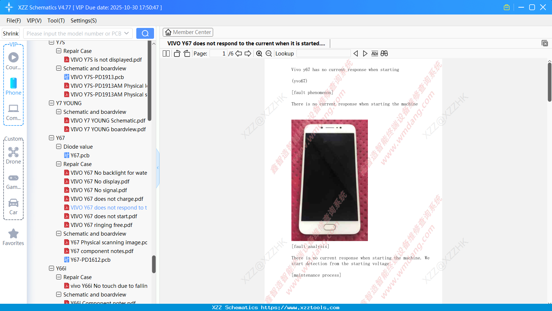Rotate the PDF page clockwise
Screen dimensions: 552x311
coord(187,53)
